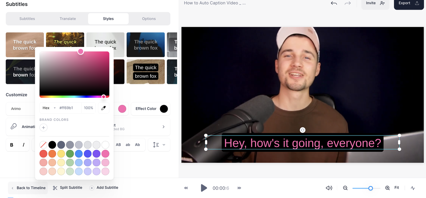Switch to the Translate tab
Viewport: 426px width, 198px height.
tap(68, 19)
